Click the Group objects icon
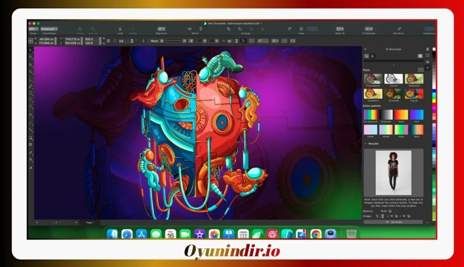This screenshot has height=267, width=464. 80,29
